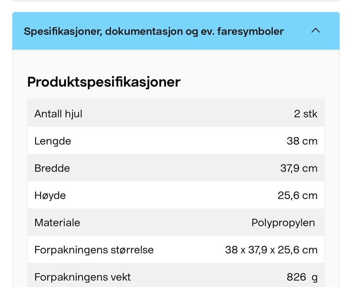Click the 'Bredde' specification label
The width and height of the screenshot is (352, 287).
(x=52, y=168)
